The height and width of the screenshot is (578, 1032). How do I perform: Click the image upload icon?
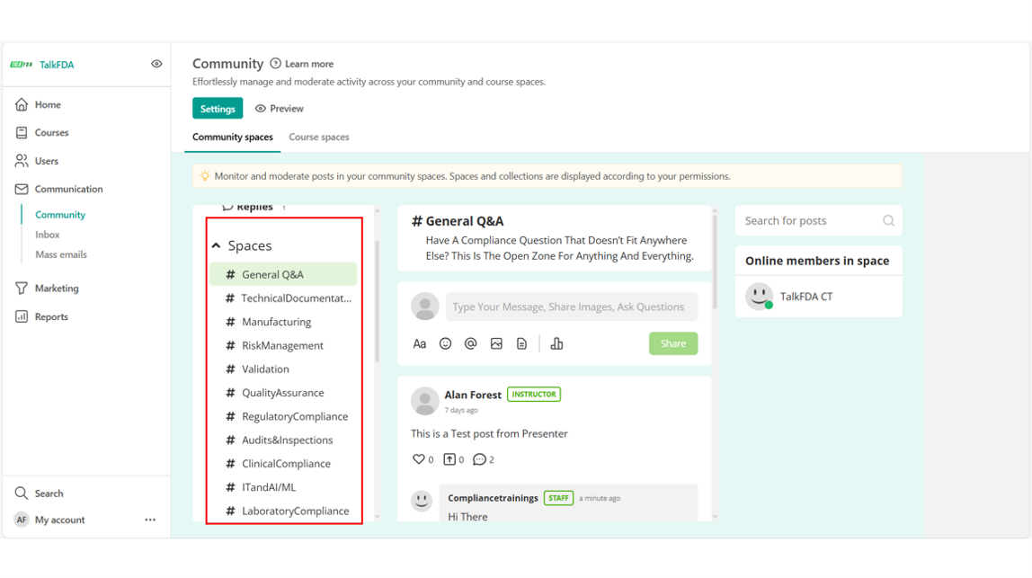pyautogui.click(x=496, y=343)
